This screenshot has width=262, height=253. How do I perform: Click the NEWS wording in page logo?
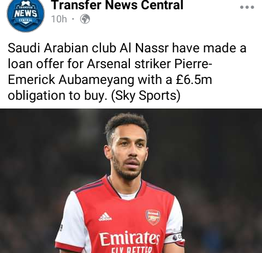(26, 14)
